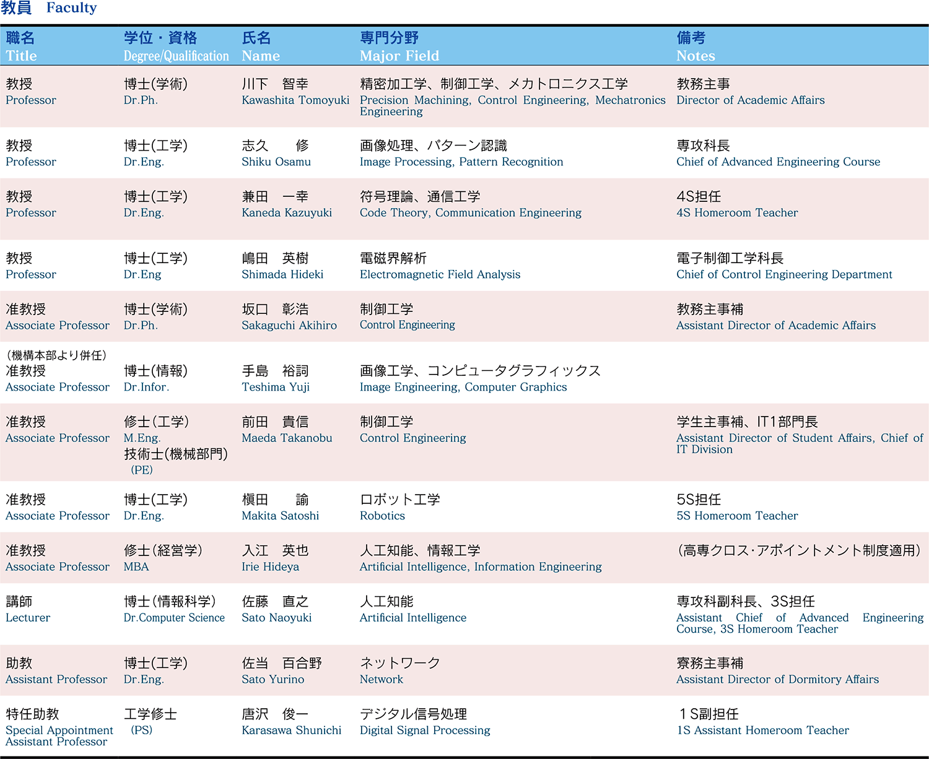The width and height of the screenshot is (929, 759).
Task: Click the 'Lecturer' title cell
Action: [x=28, y=618]
